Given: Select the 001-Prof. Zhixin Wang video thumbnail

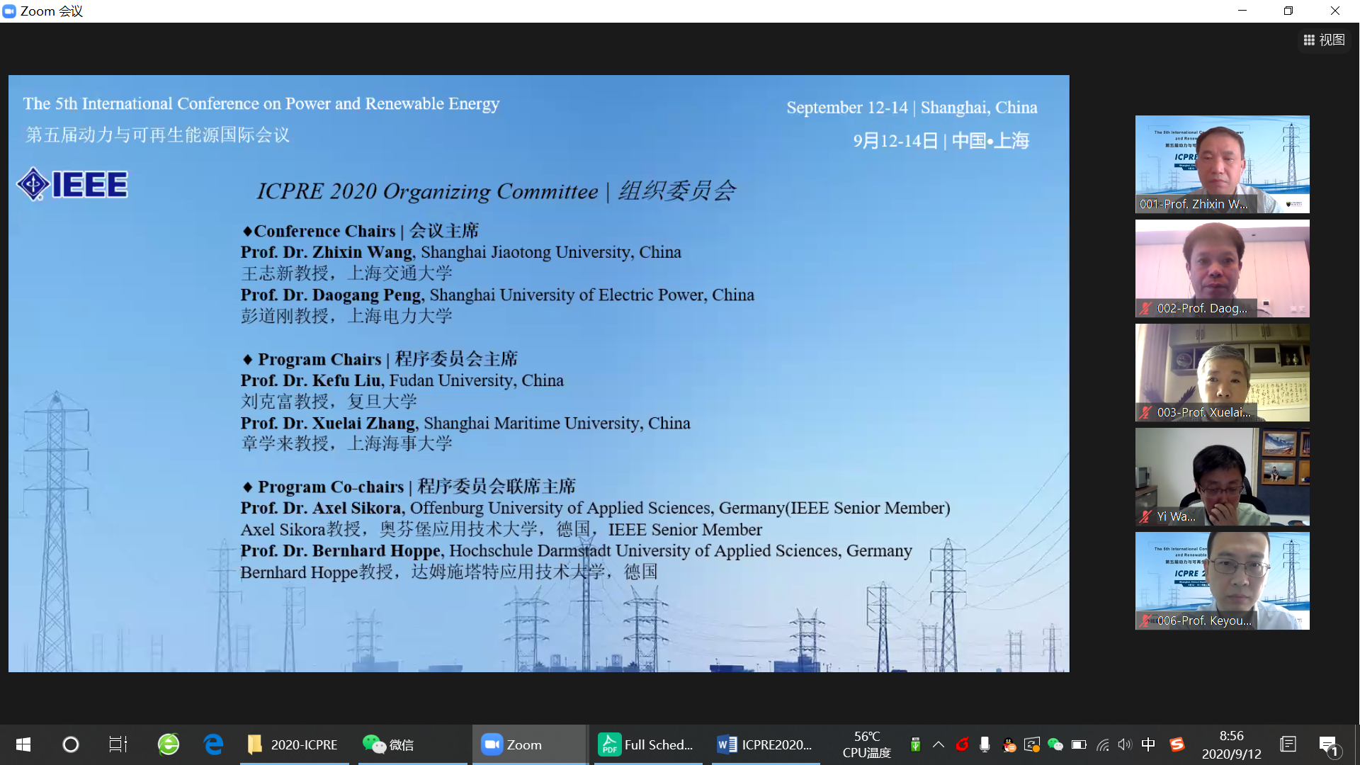Looking at the screenshot, I should [1222, 164].
